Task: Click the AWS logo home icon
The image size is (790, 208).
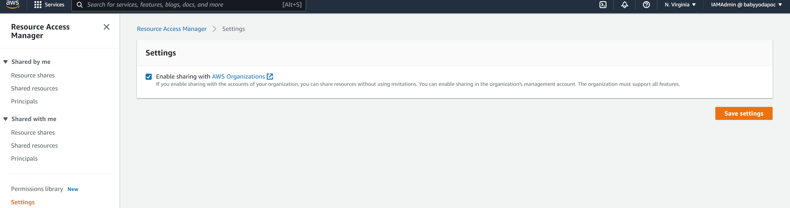Action: (x=12, y=4)
